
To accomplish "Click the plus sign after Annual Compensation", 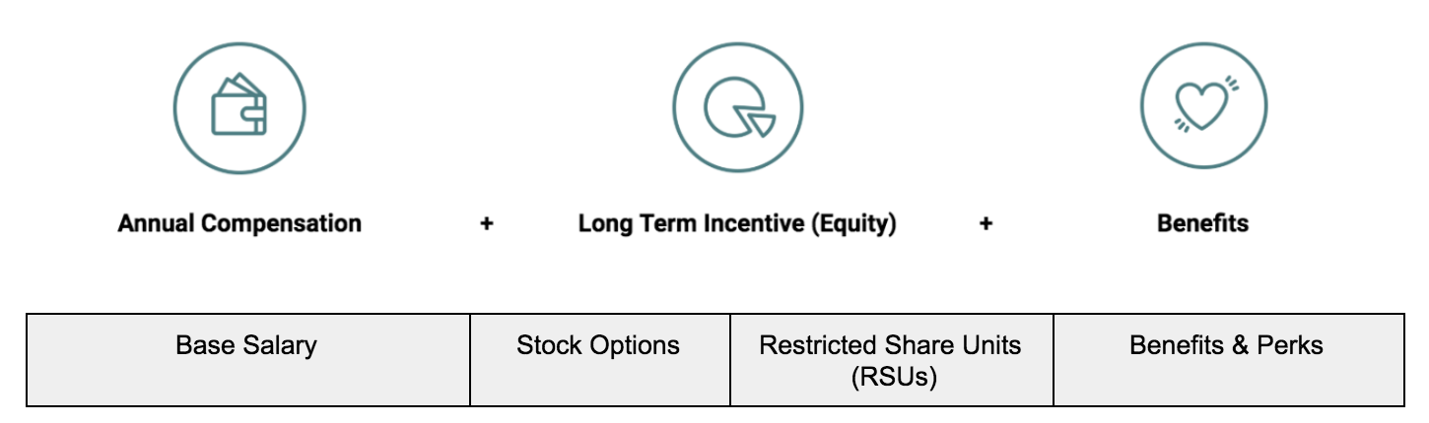I will pos(486,224).
